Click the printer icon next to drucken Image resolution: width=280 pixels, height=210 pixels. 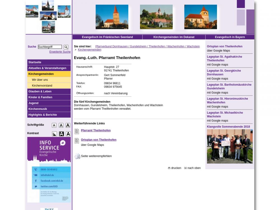[x=169, y=168]
